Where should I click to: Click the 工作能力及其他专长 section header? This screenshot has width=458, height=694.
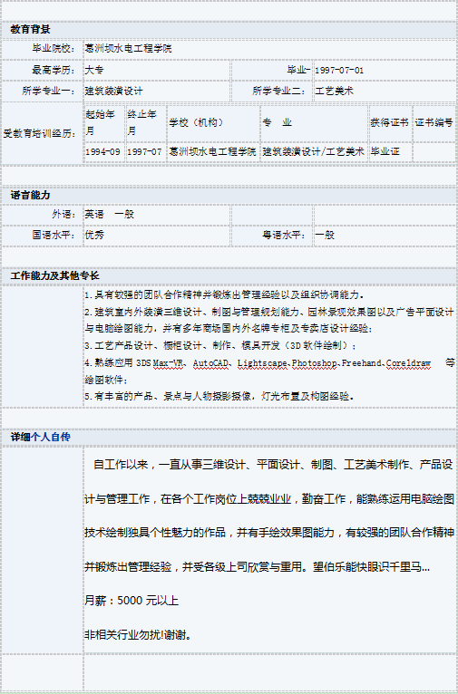tap(55, 275)
